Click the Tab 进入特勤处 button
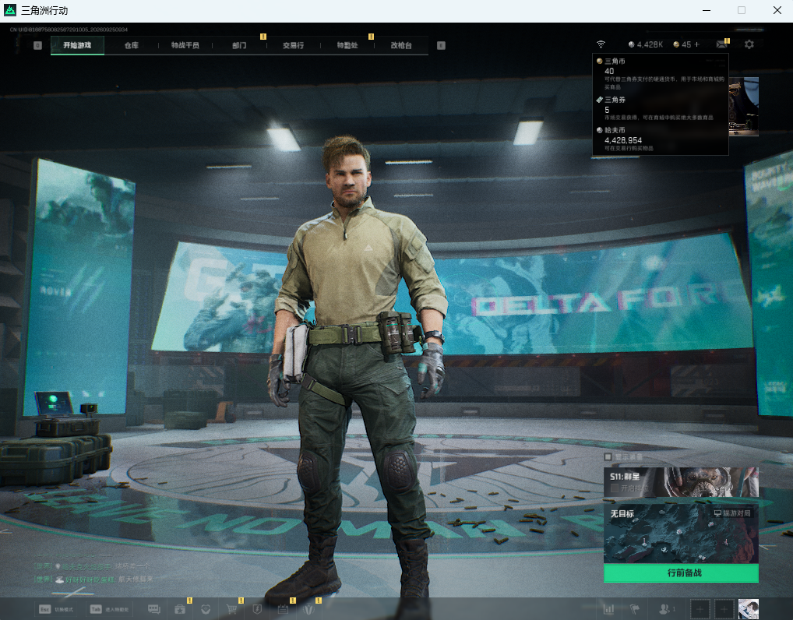The width and height of the screenshot is (793, 620). tap(109, 609)
